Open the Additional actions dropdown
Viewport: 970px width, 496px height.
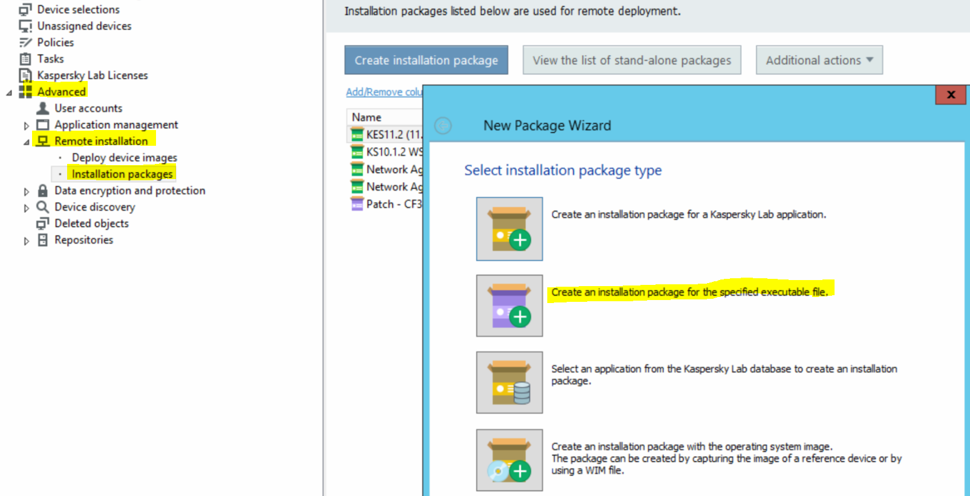coord(819,60)
